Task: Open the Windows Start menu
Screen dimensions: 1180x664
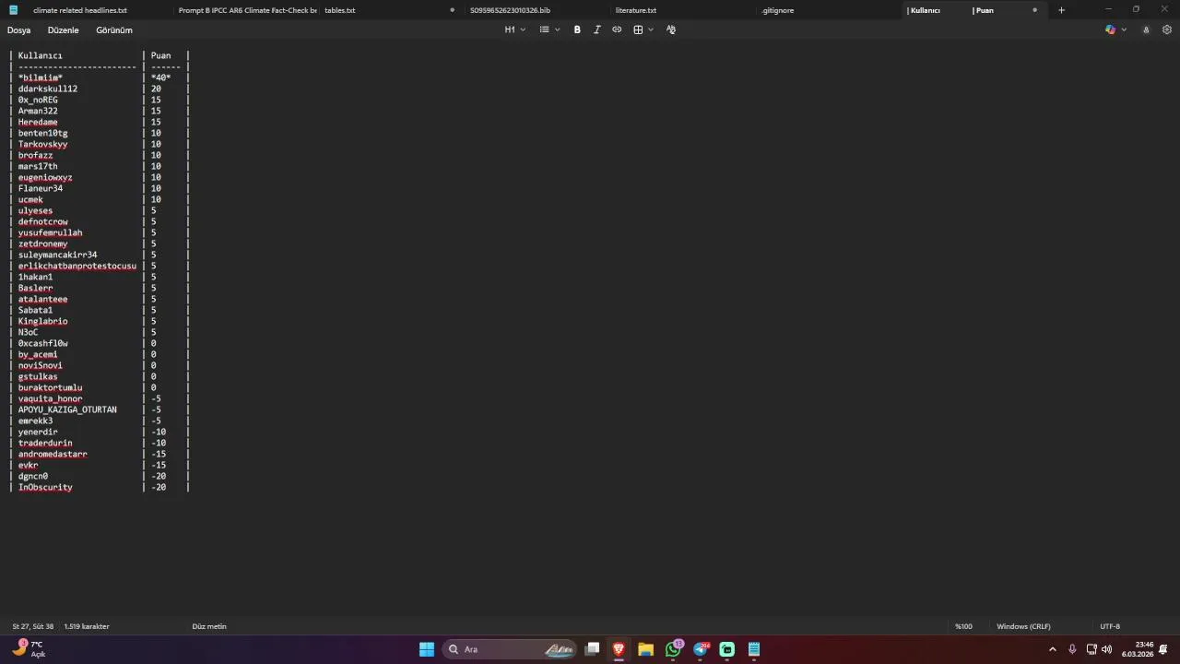Action: coord(427,649)
